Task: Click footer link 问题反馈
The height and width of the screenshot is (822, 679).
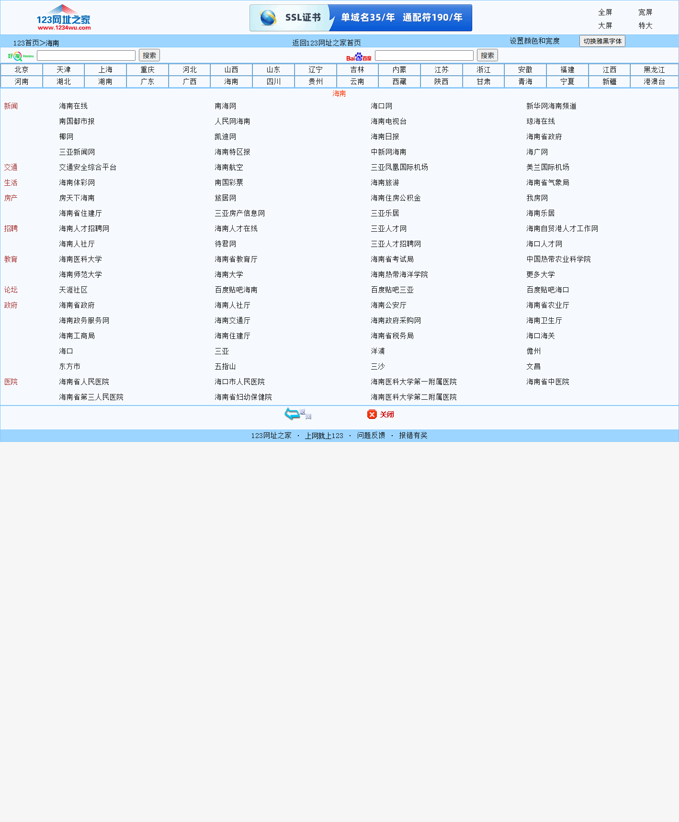Action: coord(371,436)
